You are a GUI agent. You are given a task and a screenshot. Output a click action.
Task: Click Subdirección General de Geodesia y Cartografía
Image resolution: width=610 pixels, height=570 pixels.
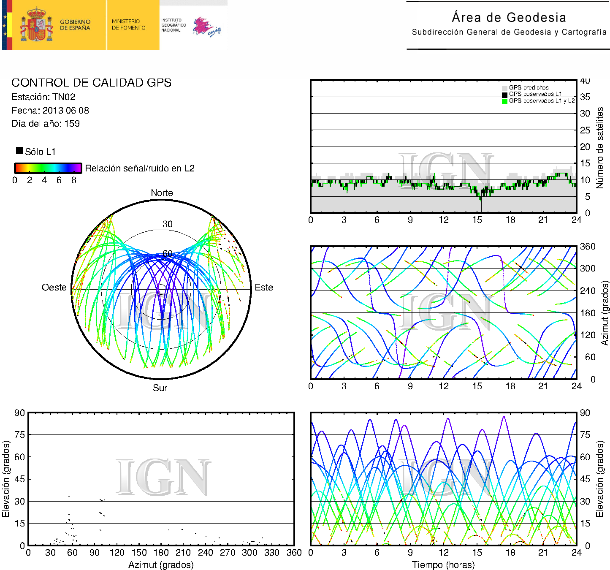click(509, 32)
